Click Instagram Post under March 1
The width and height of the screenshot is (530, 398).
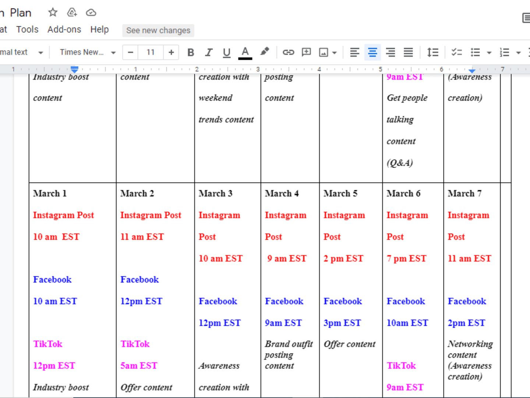tap(63, 215)
